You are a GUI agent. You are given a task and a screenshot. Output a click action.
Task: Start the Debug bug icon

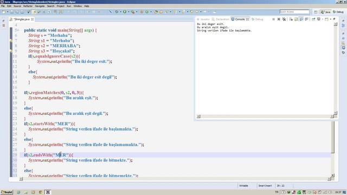[117, 12]
